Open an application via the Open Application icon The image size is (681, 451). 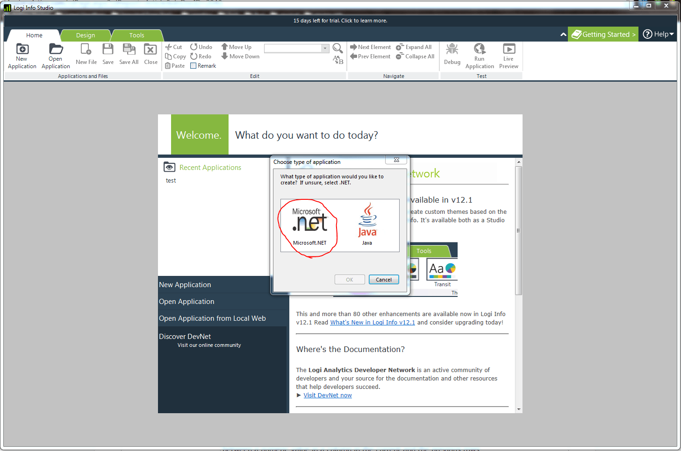[x=55, y=55]
